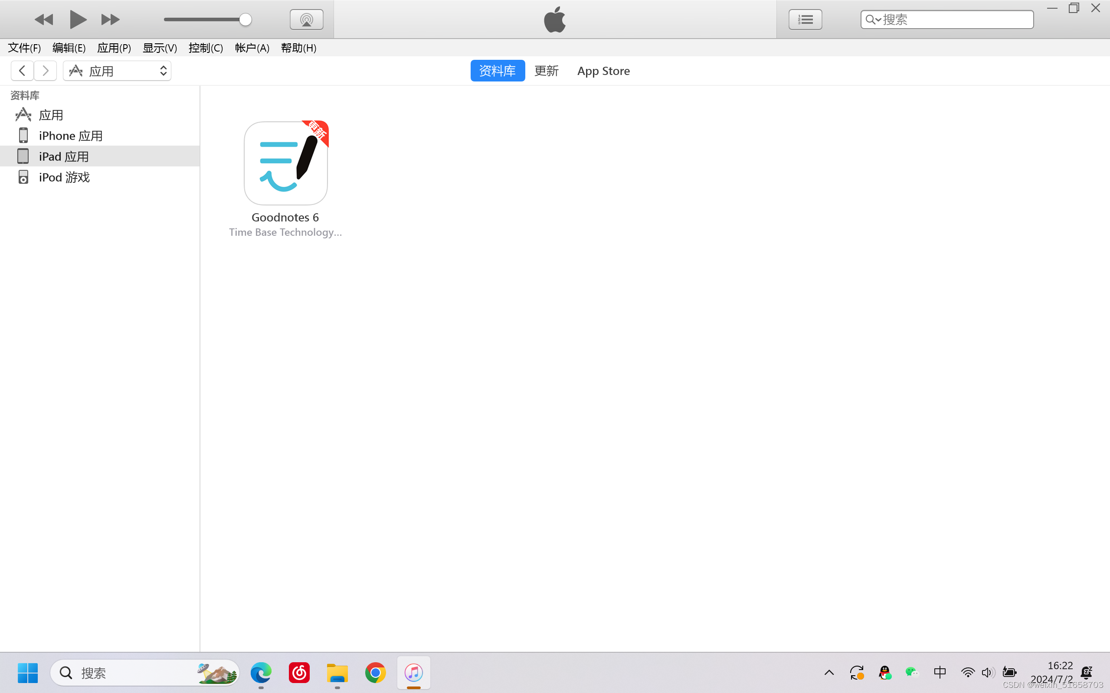Select iPhone 应用 in the sidebar

point(70,136)
